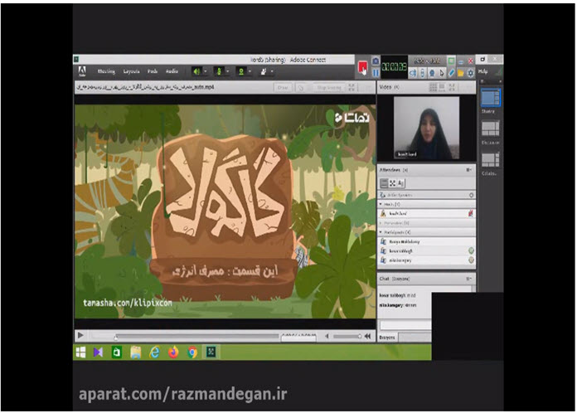Screen dimensions: 577x413
Task: Click the Adobe logo in Connect menu bar
Action: pyautogui.click(x=82, y=71)
